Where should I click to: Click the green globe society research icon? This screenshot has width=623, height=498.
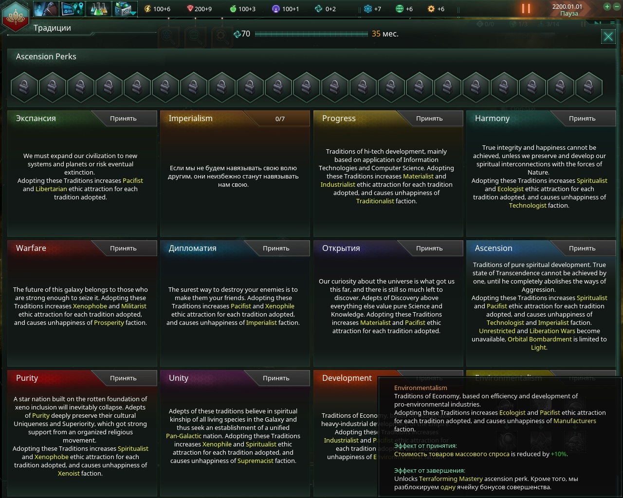tap(400, 9)
